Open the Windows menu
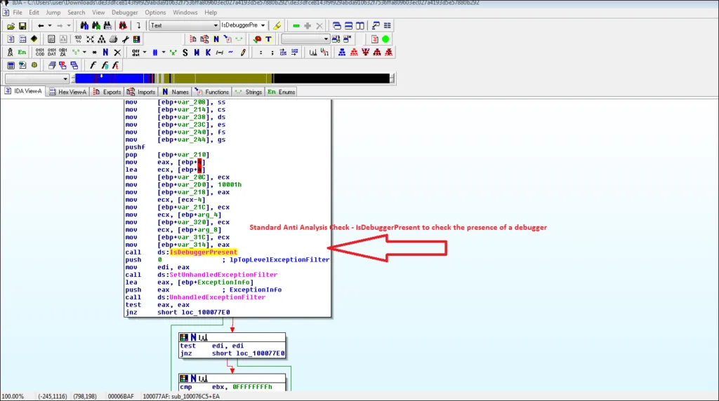The image size is (719, 401). [x=185, y=13]
